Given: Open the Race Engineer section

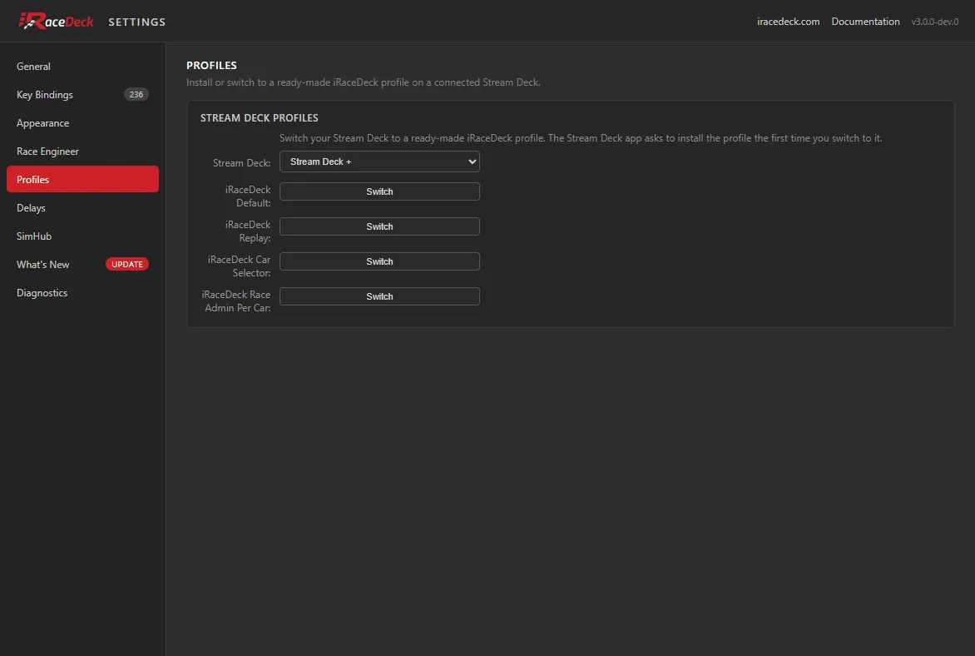Looking at the screenshot, I should (x=82, y=152).
